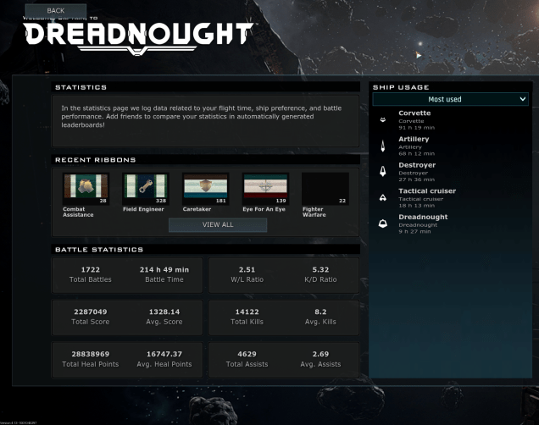Click the Total Kills stat tile
Viewport: 539px width, 425px height.
pos(247,317)
